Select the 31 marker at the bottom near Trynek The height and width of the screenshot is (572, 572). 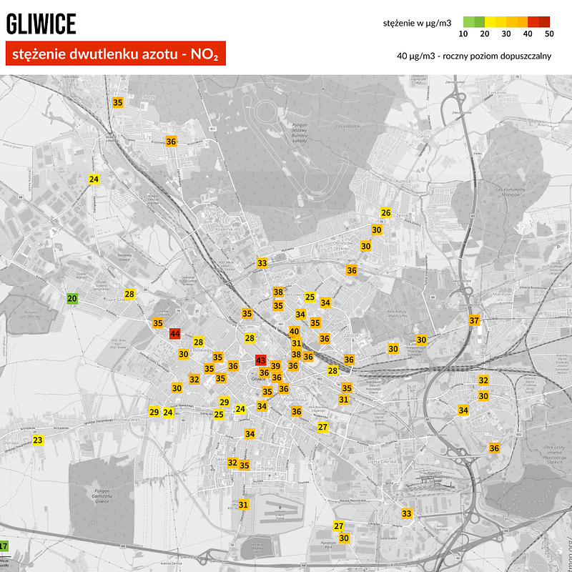tap(243, 505)
